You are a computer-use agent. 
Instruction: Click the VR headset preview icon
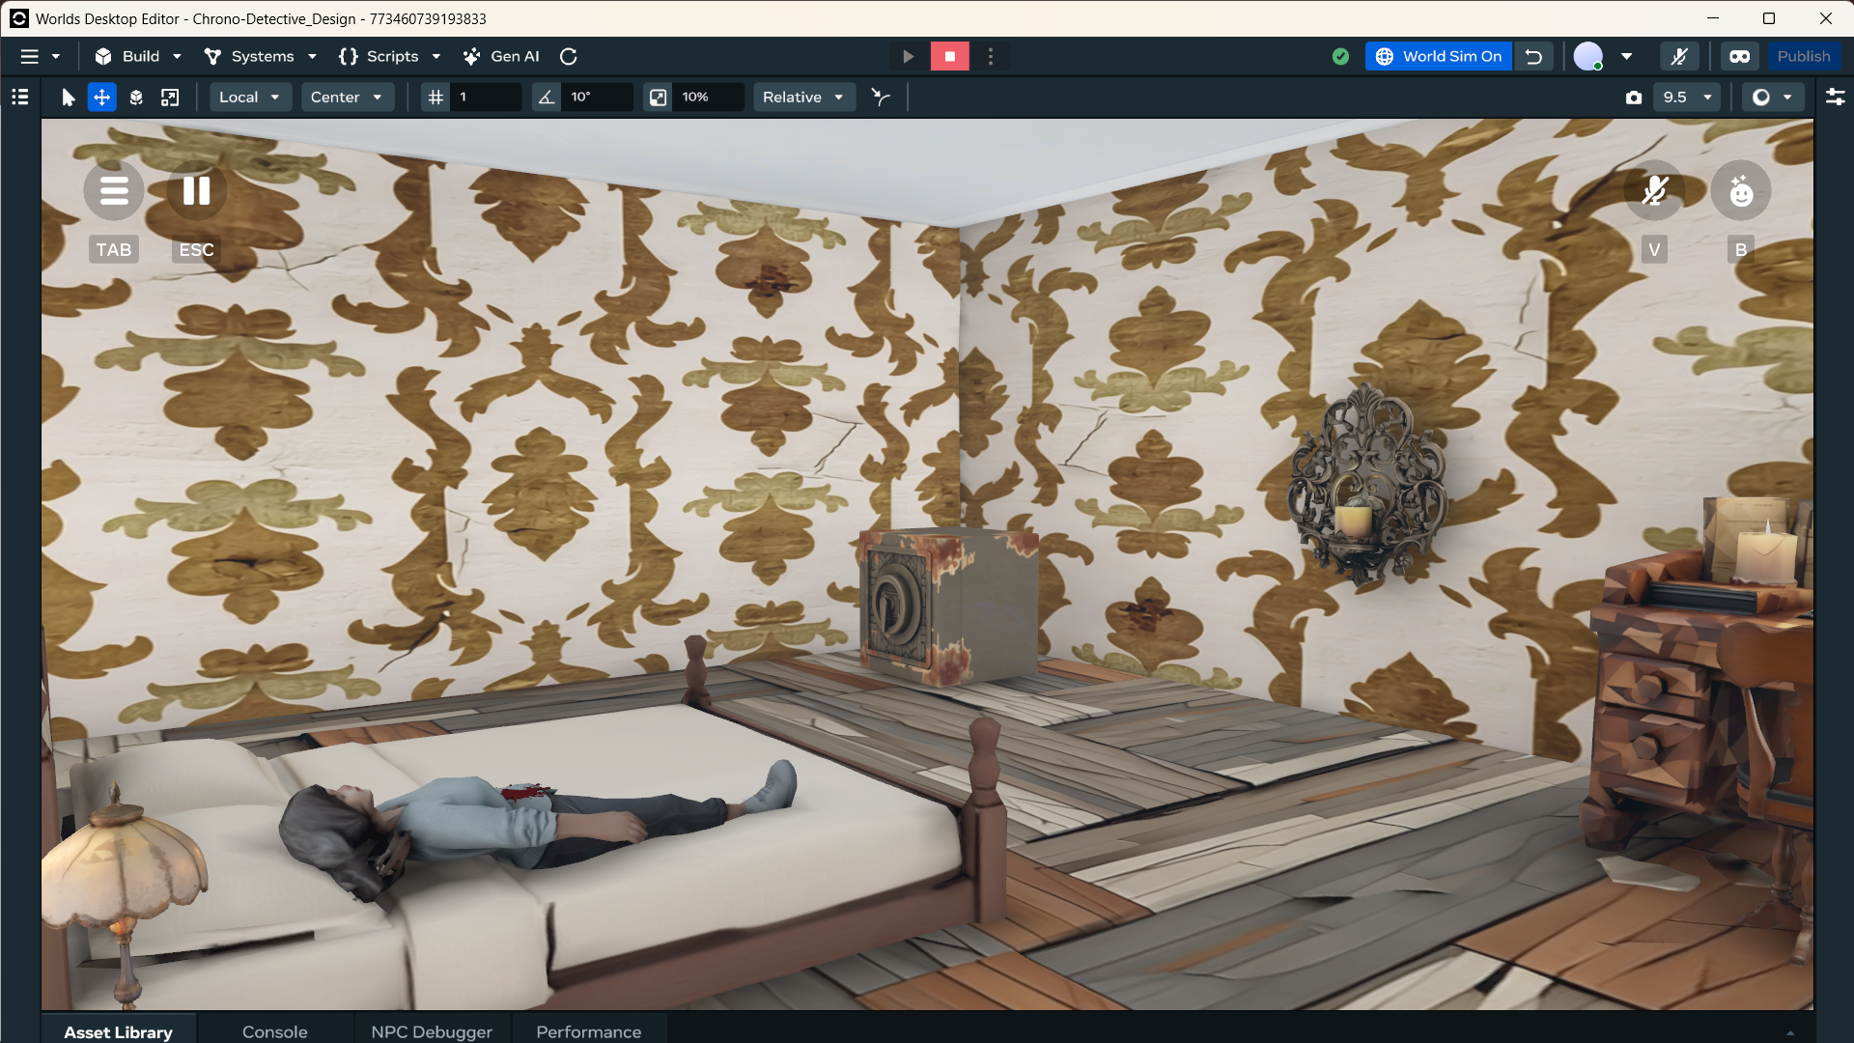pyautogui.click(x=1739, y=57)
